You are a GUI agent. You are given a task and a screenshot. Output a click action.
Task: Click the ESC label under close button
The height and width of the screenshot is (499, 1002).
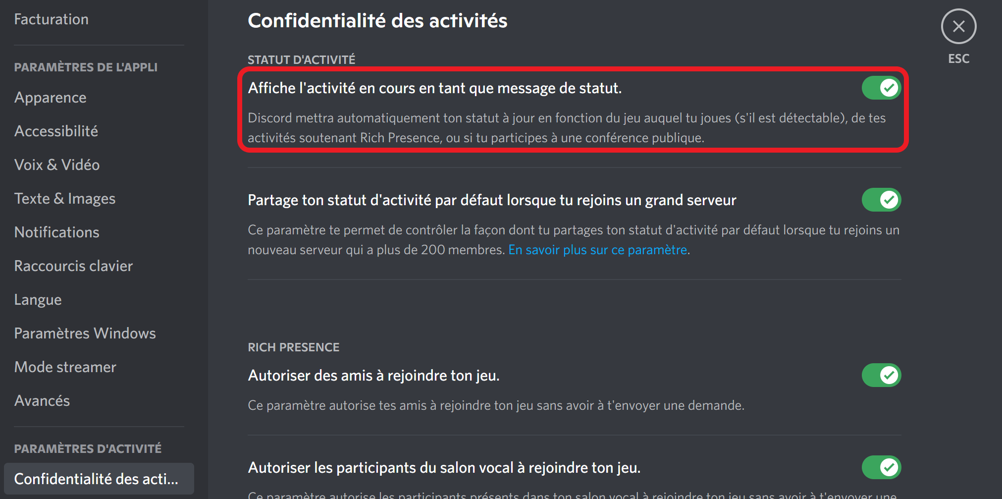[958, 59]
